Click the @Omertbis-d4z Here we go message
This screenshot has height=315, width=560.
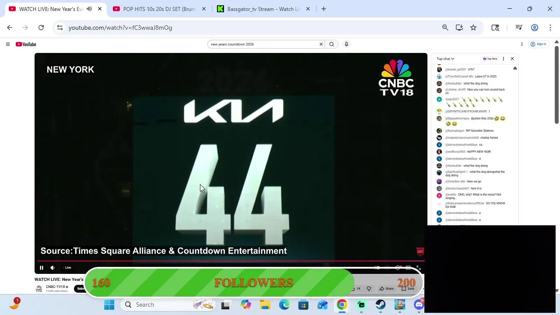click(x=463, y=182)
